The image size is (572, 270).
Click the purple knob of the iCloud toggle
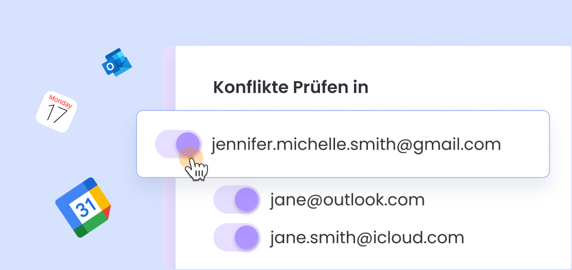[246, 237]
